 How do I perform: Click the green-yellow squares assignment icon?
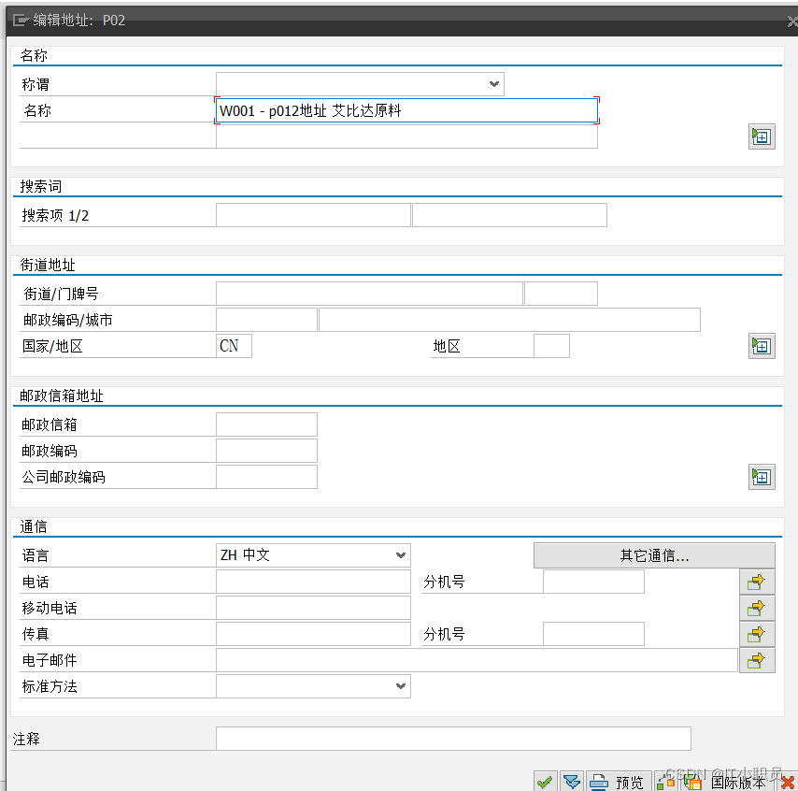pyautogui.click(x=665, y=782)
